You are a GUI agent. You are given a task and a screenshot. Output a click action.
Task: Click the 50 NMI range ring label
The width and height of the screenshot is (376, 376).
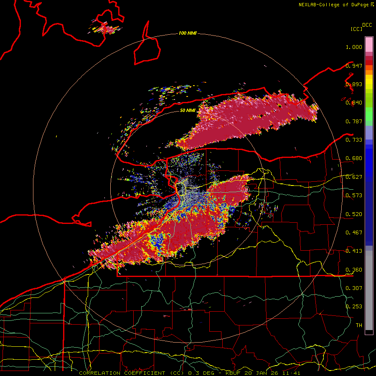coord(188,110)
